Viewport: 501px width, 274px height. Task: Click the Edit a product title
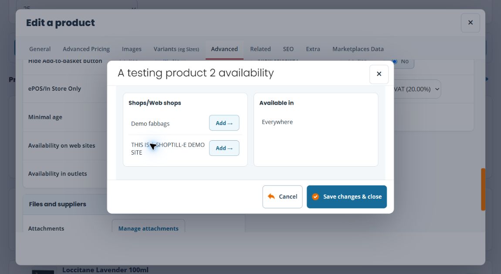click(61, 23)
